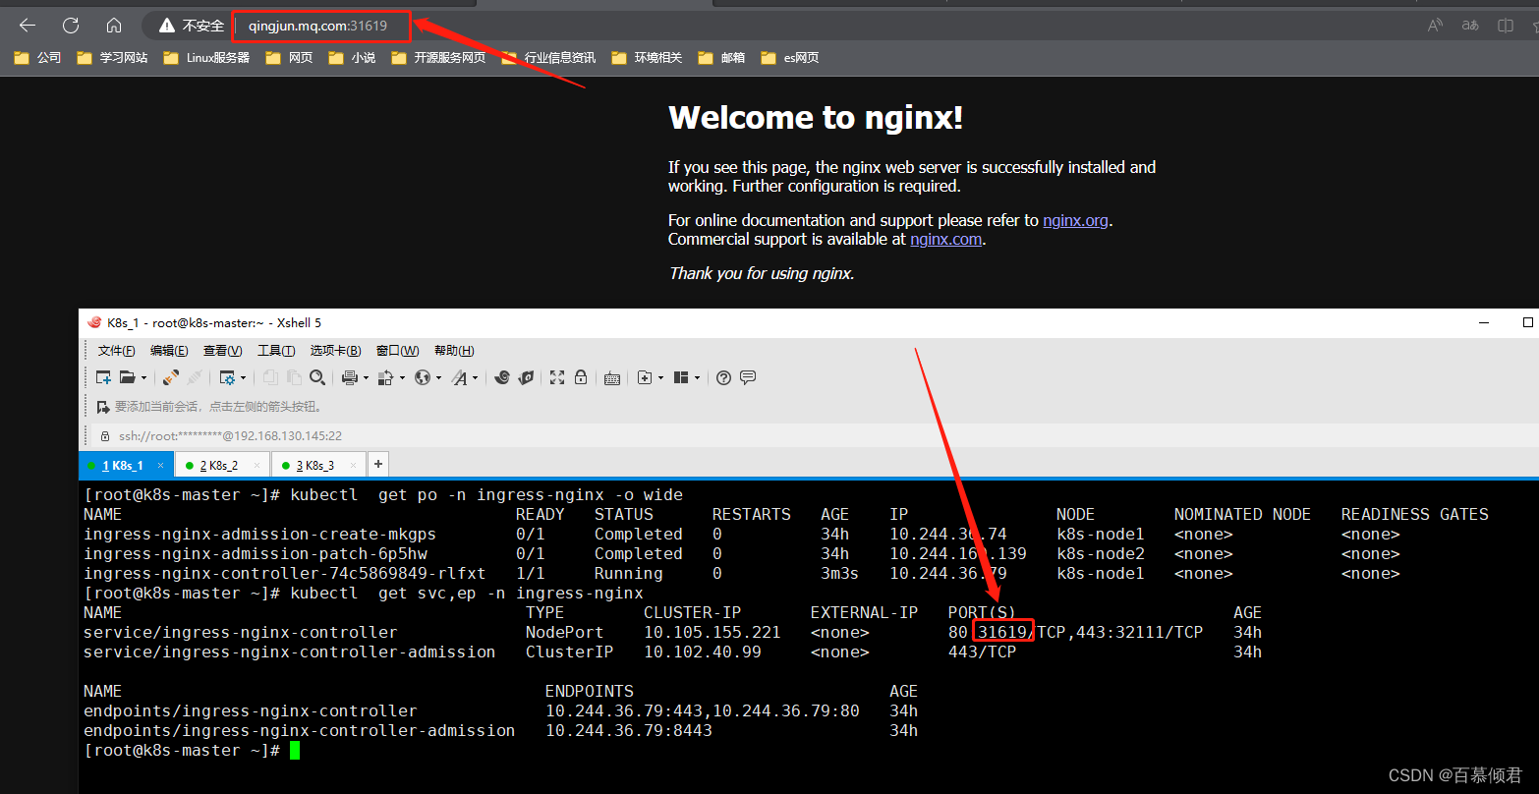Go to the browser home page
This screenshot has width=1539, height=794.
click(114, 26)
